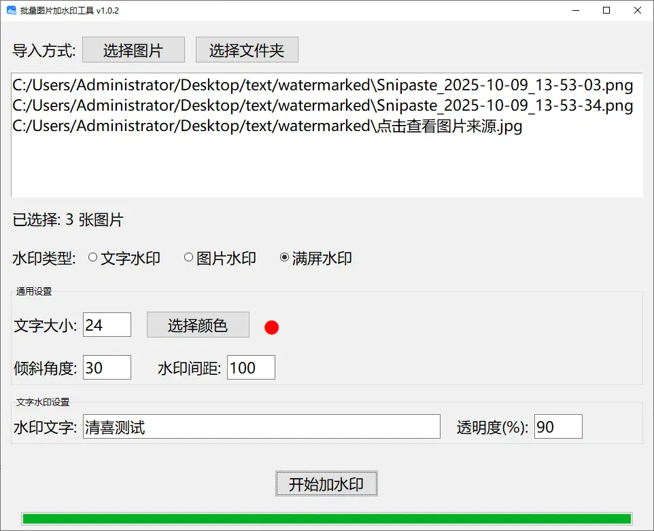Click the 选择文件夹 button
Image resolution: width=654 pixels, height=531 pixels.
coord(247,50)
